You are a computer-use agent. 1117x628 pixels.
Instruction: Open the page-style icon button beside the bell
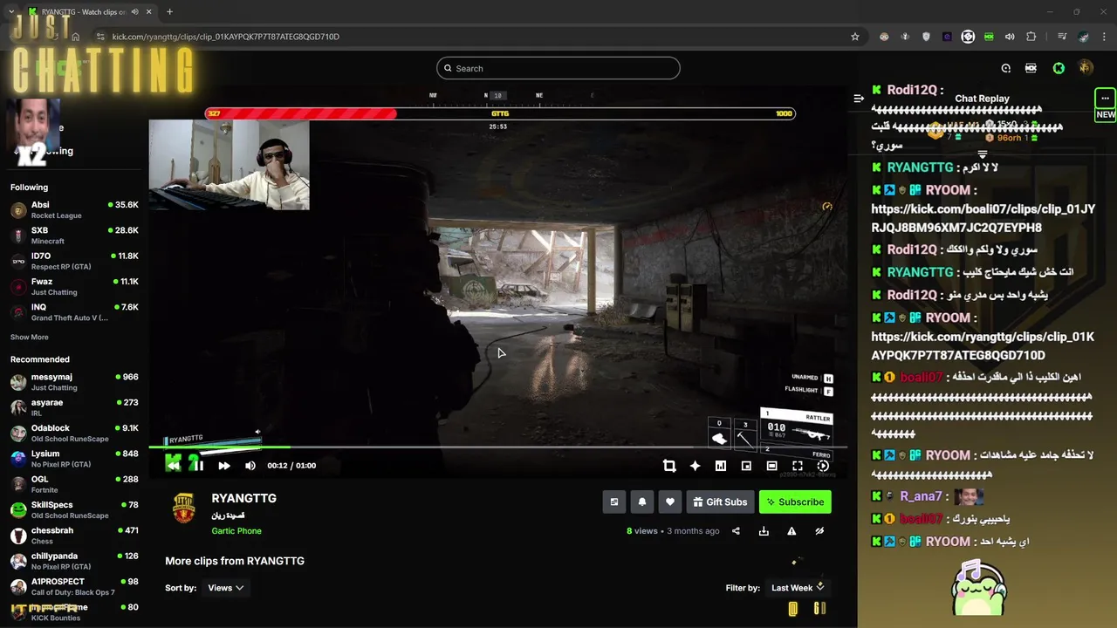[x=614, y=502]
